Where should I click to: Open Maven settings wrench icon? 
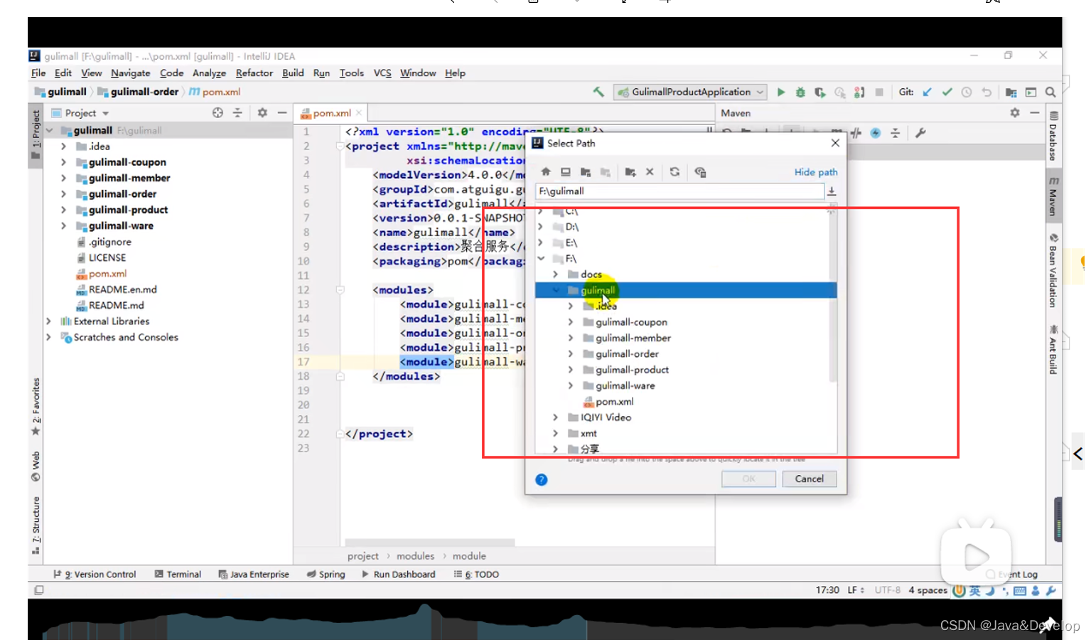(x=920, y=133)
